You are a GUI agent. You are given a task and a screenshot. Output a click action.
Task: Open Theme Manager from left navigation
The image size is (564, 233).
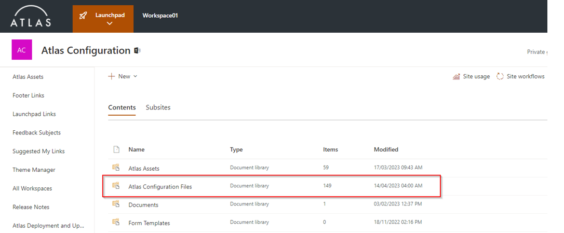pyautogui.click(x=34, y=170)
